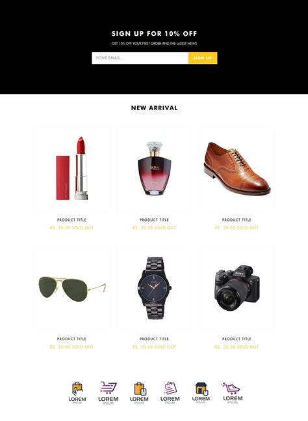
Task: Open the red lipstick product image
Action: pyautogui.click(x=72, y=169)
